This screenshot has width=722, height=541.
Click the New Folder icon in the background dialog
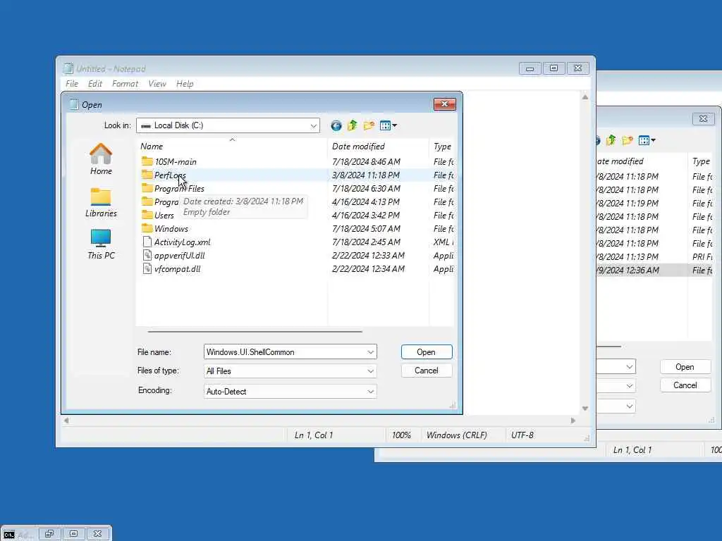coord(627,140)
